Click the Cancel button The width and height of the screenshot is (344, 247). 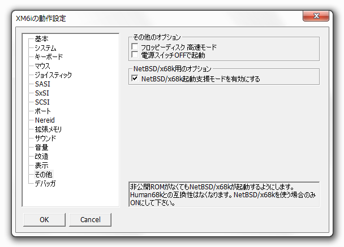[90, 220]
